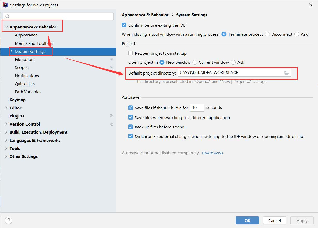Select Ask for closing tool window
This screenshot has height=228, width=318.
(297, 34)
